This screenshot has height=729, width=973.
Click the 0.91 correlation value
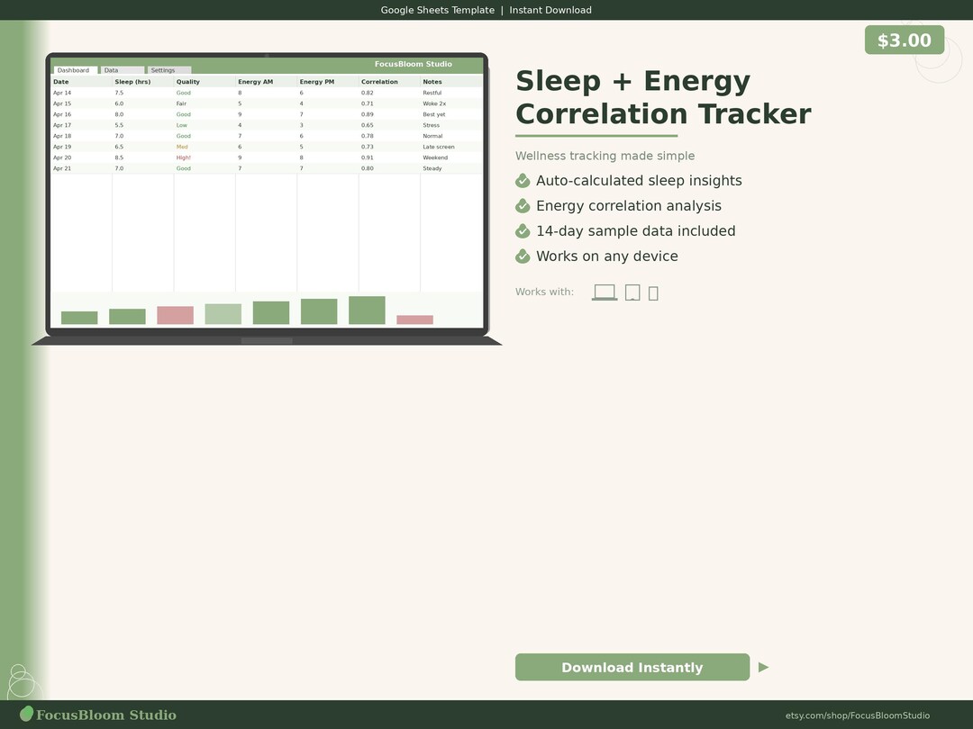click(x=368, y=157)
